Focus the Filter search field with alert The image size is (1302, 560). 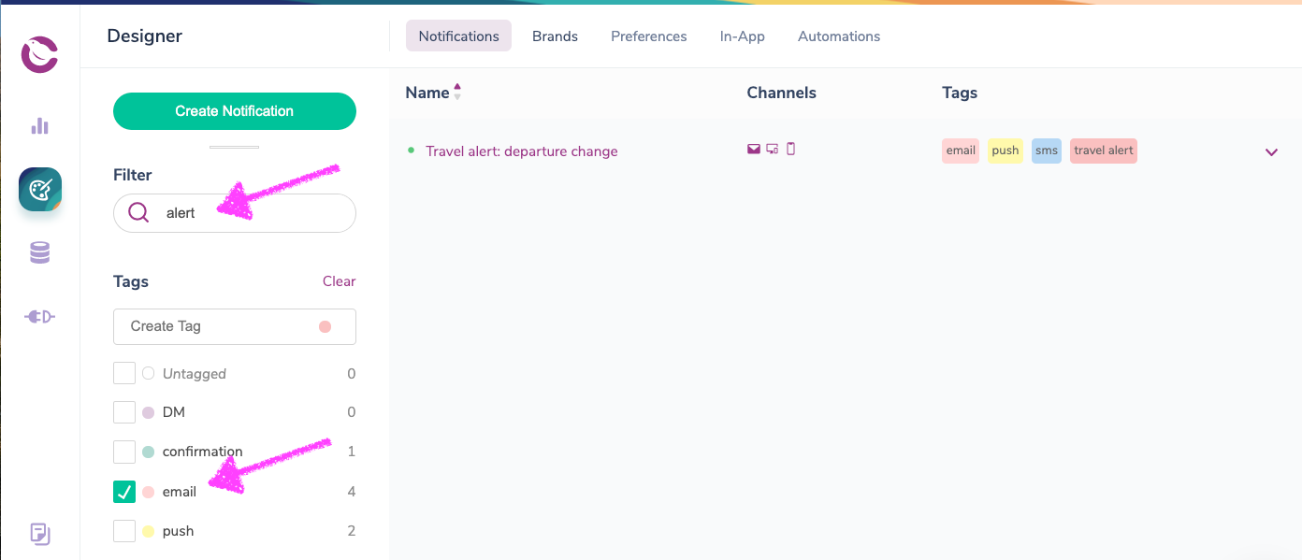pyautogui.click(x=235, y=213)
